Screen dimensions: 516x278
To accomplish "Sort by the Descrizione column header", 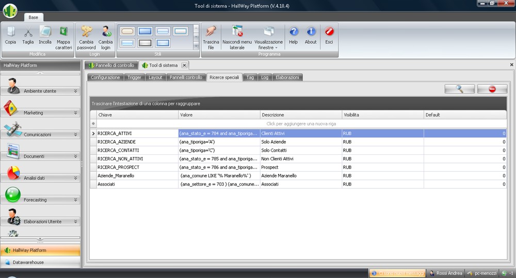I will tap(301, 115).
